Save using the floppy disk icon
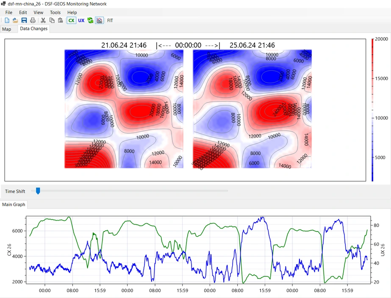Image resolution: width=391 pixels, height=298 pixels. tap(24, 20)
